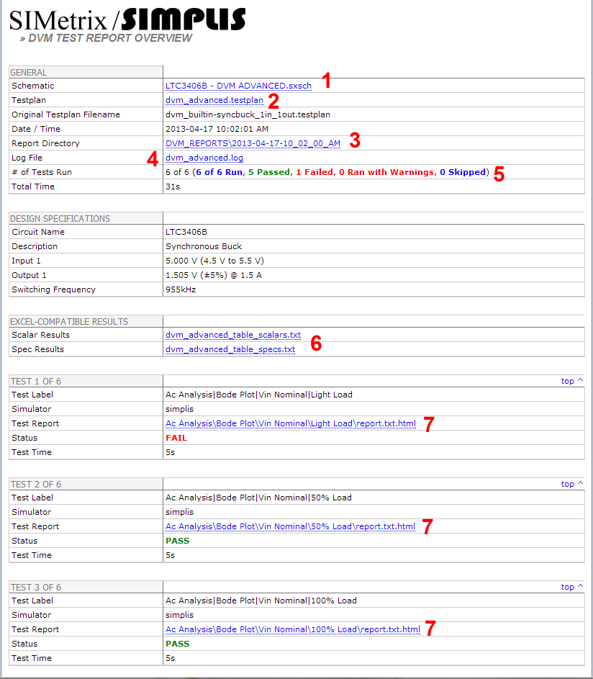Open the Light Load test report link
Image resolution: width=593 pixels, height=679 pixels.
pos(290,423)
